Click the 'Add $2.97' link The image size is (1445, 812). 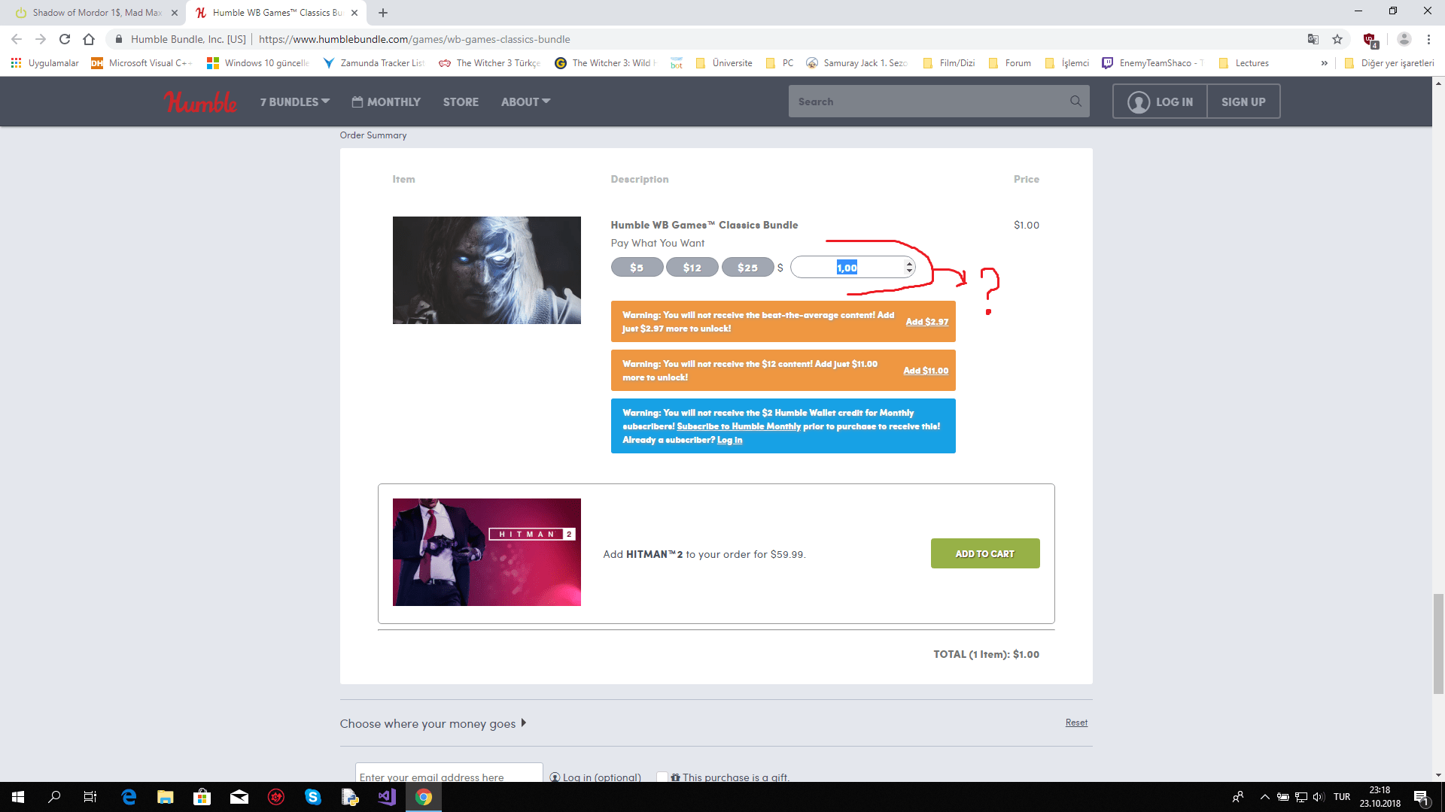(x=926, y=322)
